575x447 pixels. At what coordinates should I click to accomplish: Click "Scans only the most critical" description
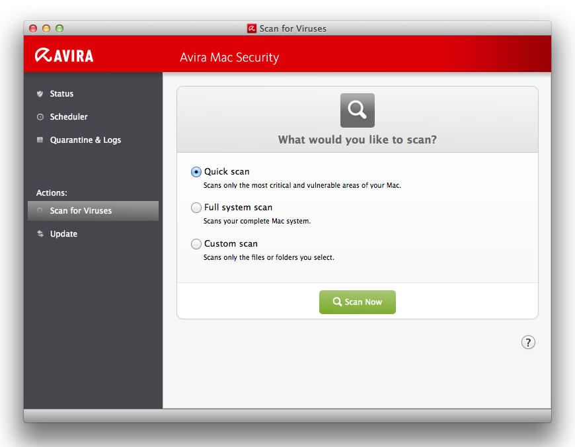click(x=302, y=185)
